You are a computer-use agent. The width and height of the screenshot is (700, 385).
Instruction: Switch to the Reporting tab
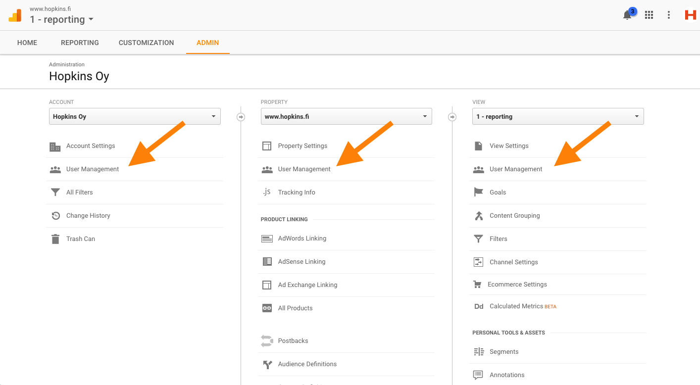(80, 43)
